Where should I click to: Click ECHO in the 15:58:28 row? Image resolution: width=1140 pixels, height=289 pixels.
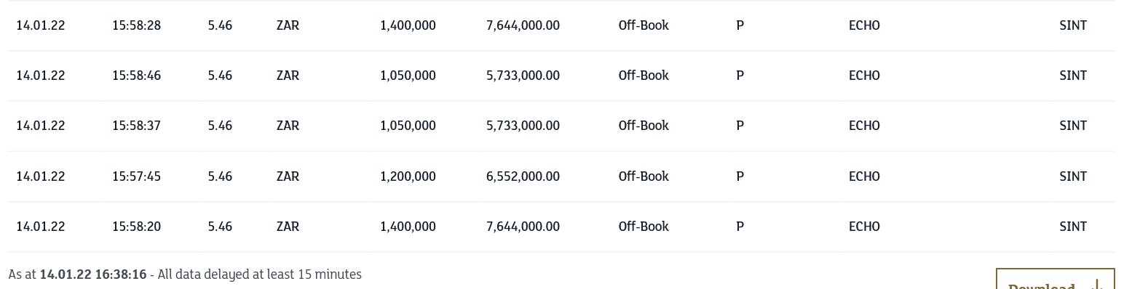864,25
